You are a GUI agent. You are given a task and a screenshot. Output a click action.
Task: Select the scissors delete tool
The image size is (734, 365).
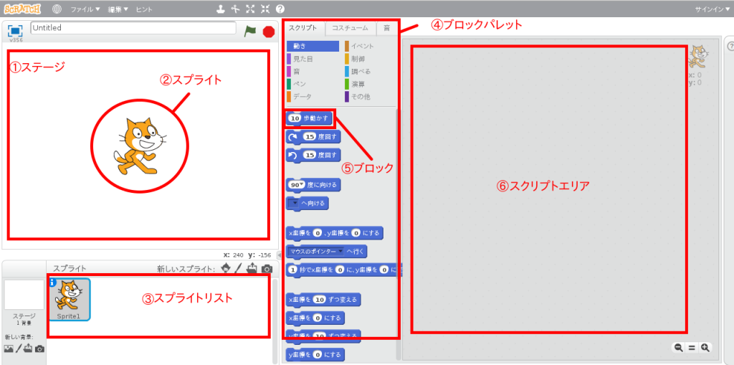[x=236, y=9]
